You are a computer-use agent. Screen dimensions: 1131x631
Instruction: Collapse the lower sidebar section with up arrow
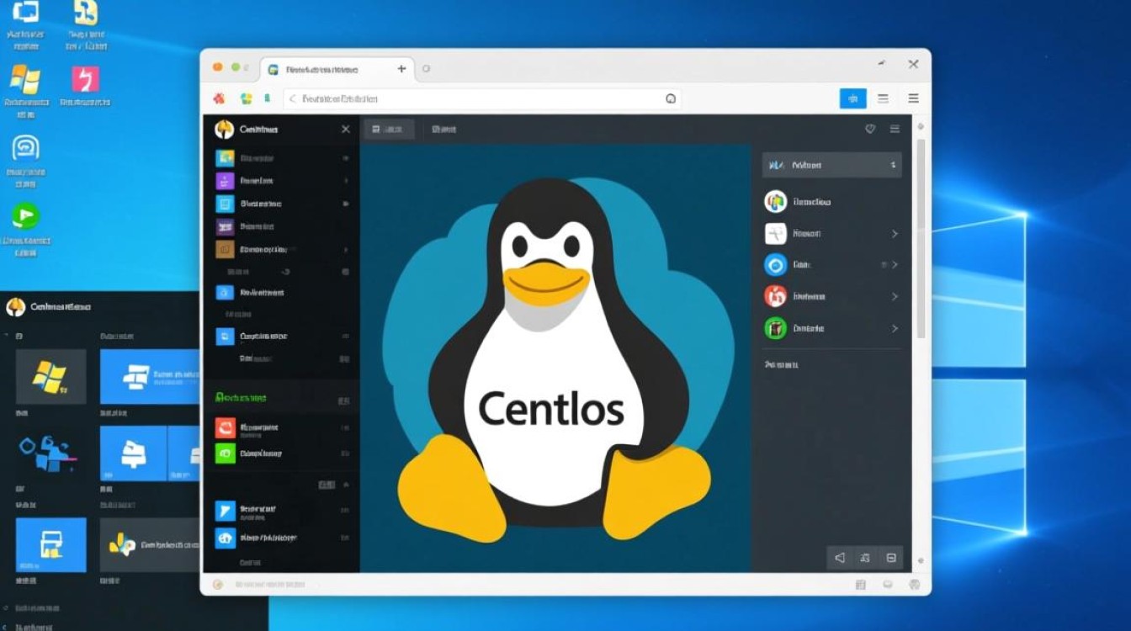point(345,485)
